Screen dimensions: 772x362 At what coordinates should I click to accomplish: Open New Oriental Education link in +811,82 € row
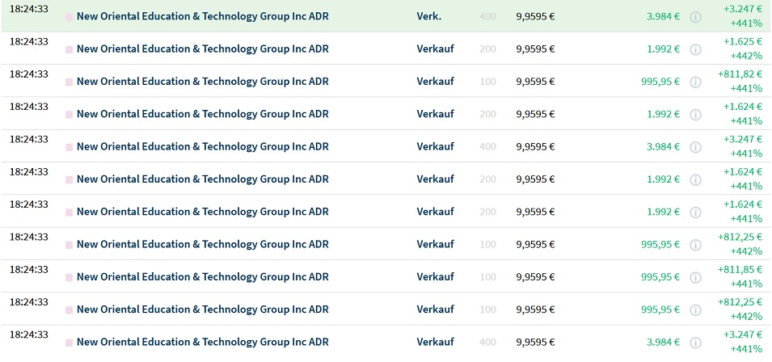pos(202,81)
